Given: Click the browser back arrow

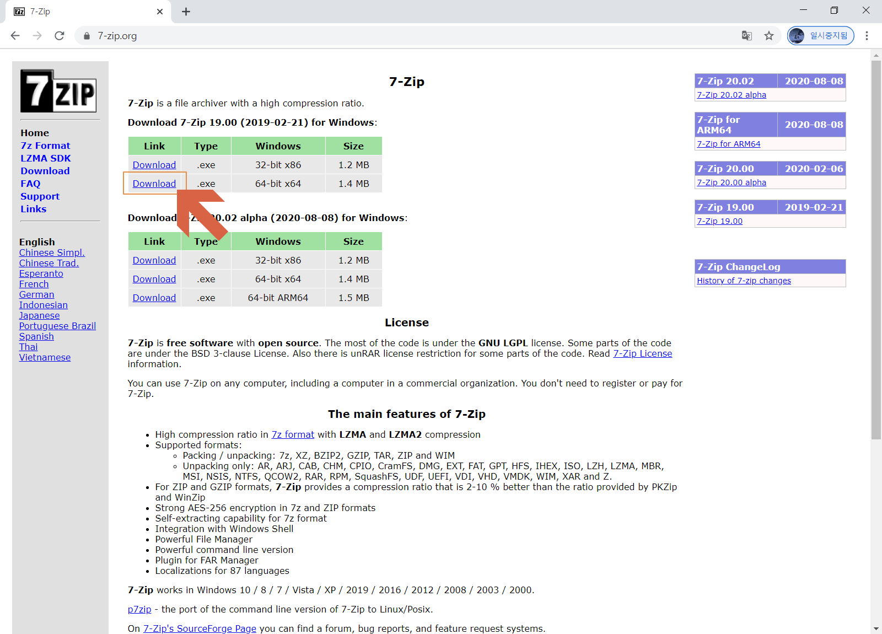Looking at the screenshot, I should [x=15, y=36].
